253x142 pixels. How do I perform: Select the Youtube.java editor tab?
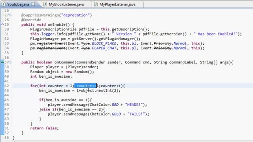tap(18, 4)
